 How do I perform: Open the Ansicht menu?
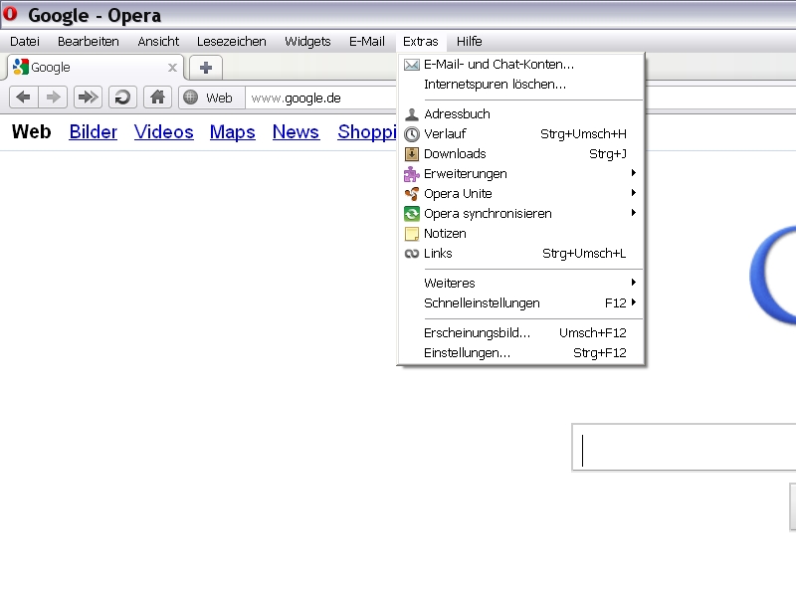tap(158, 41)
